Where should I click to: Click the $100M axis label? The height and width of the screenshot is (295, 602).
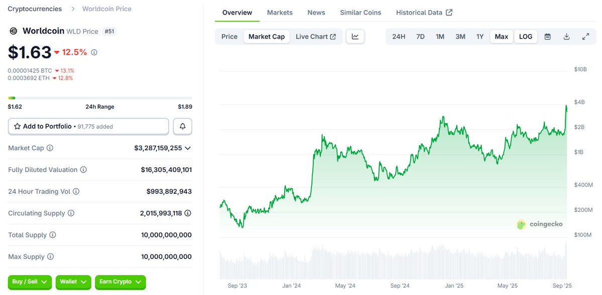[583, 234]
